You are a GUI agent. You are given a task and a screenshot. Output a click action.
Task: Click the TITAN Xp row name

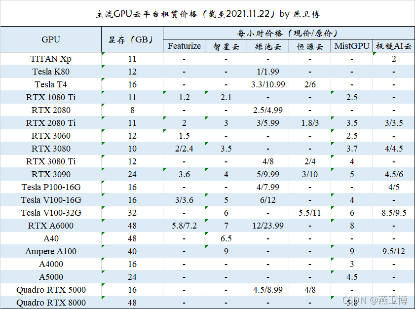pyautogui.click(x=50, y=59)
